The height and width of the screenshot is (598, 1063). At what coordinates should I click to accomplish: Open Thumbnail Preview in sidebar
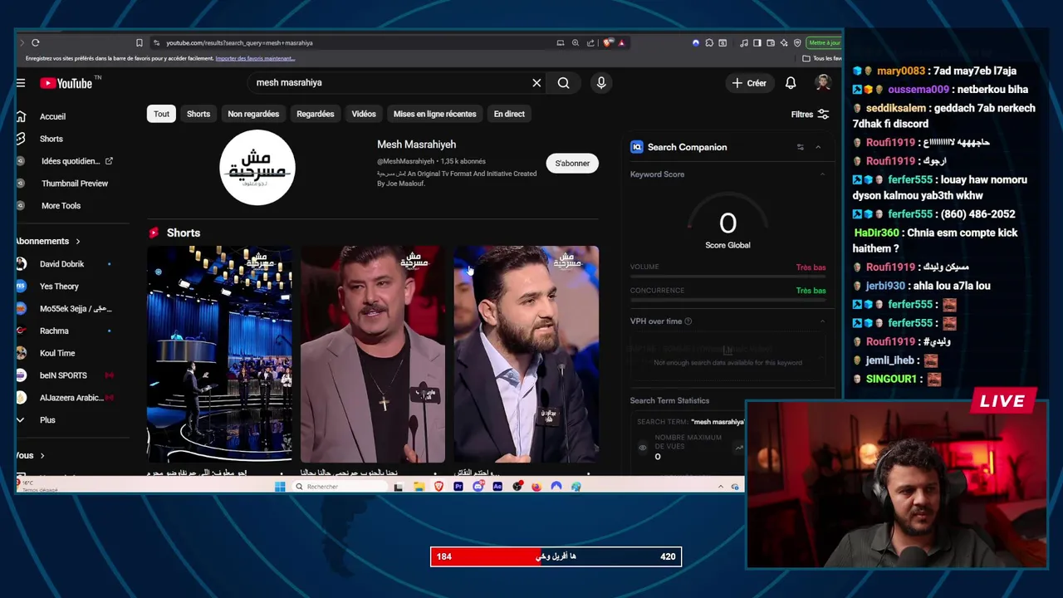click(x=75, y=184)
